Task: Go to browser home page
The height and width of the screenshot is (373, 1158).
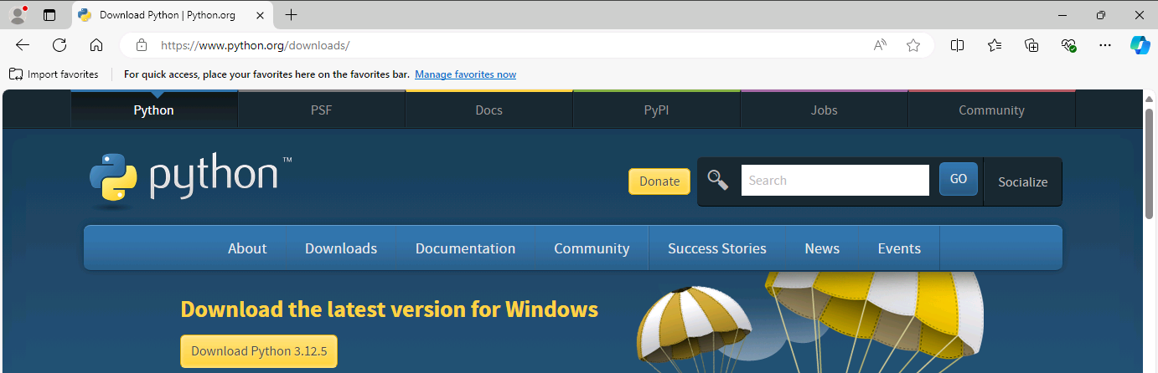Action: pos(96,45)
